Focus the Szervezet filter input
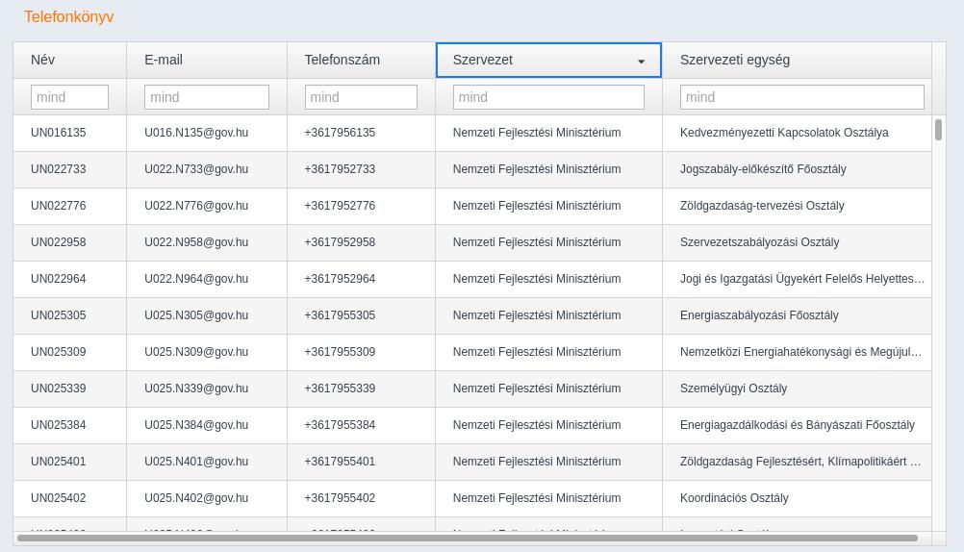964x552 pixels. (x=548, y=97)
